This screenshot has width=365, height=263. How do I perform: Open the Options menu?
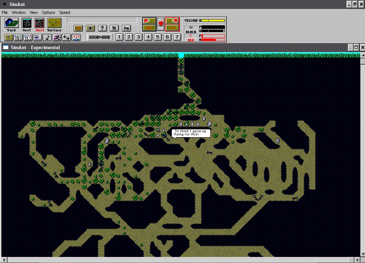(48, 12)
